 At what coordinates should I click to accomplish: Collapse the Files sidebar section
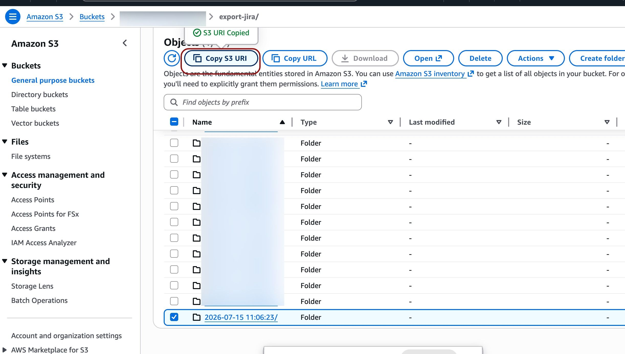tap(5, 141)
